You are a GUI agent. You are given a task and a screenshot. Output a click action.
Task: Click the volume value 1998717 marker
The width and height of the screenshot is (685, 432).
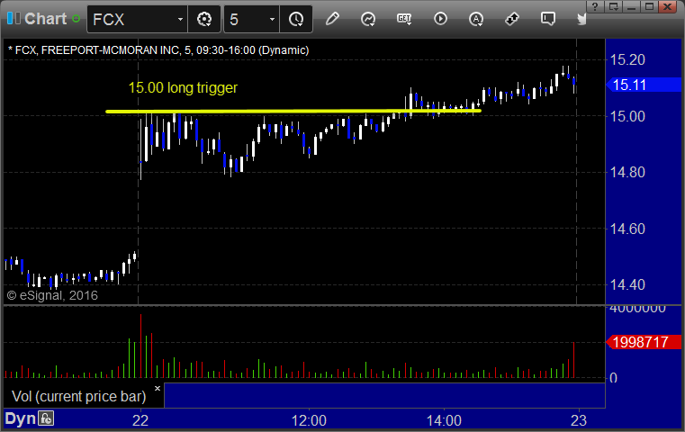[644, 342]
